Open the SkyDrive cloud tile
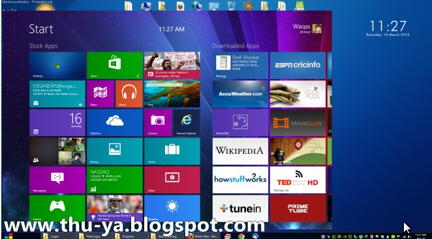 tap(115, 122)
